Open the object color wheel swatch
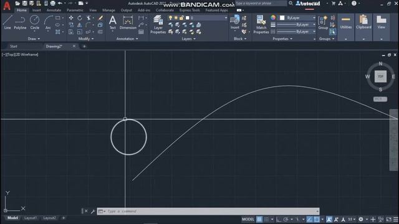Image resolution: width=399 pixels, height=224 pixels. point(273,17)
